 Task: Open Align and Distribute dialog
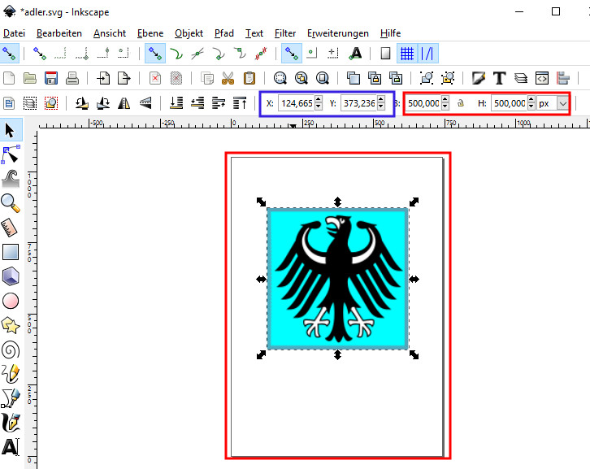(563, 78)
